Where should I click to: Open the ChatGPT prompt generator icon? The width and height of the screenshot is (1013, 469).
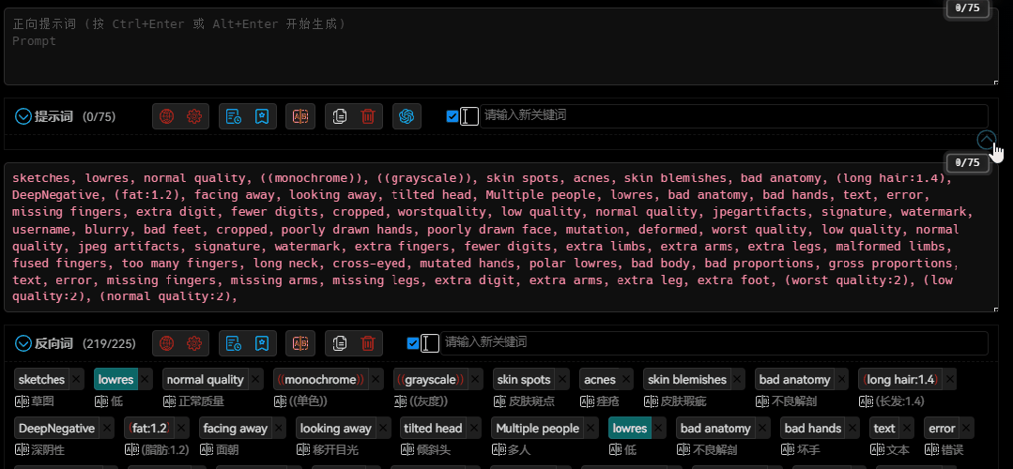pos(407,116)
